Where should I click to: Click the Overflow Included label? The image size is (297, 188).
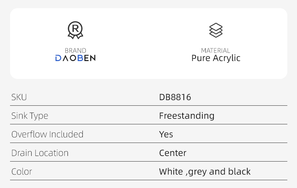(x=47, y=134)
